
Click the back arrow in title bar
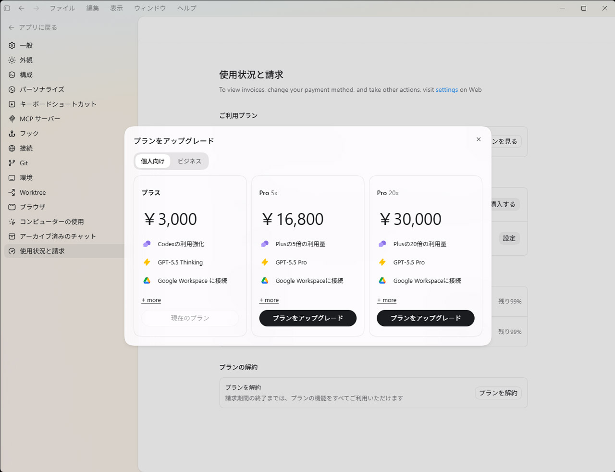click(x=22, y=8)
